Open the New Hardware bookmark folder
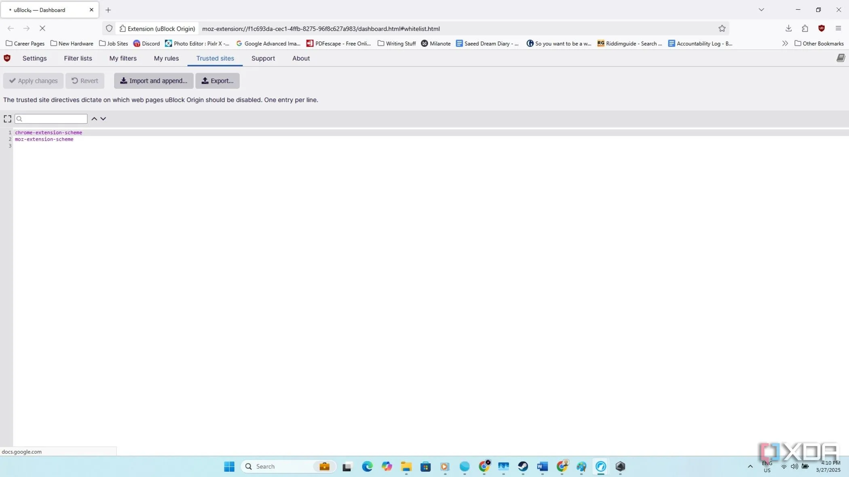 72,43
